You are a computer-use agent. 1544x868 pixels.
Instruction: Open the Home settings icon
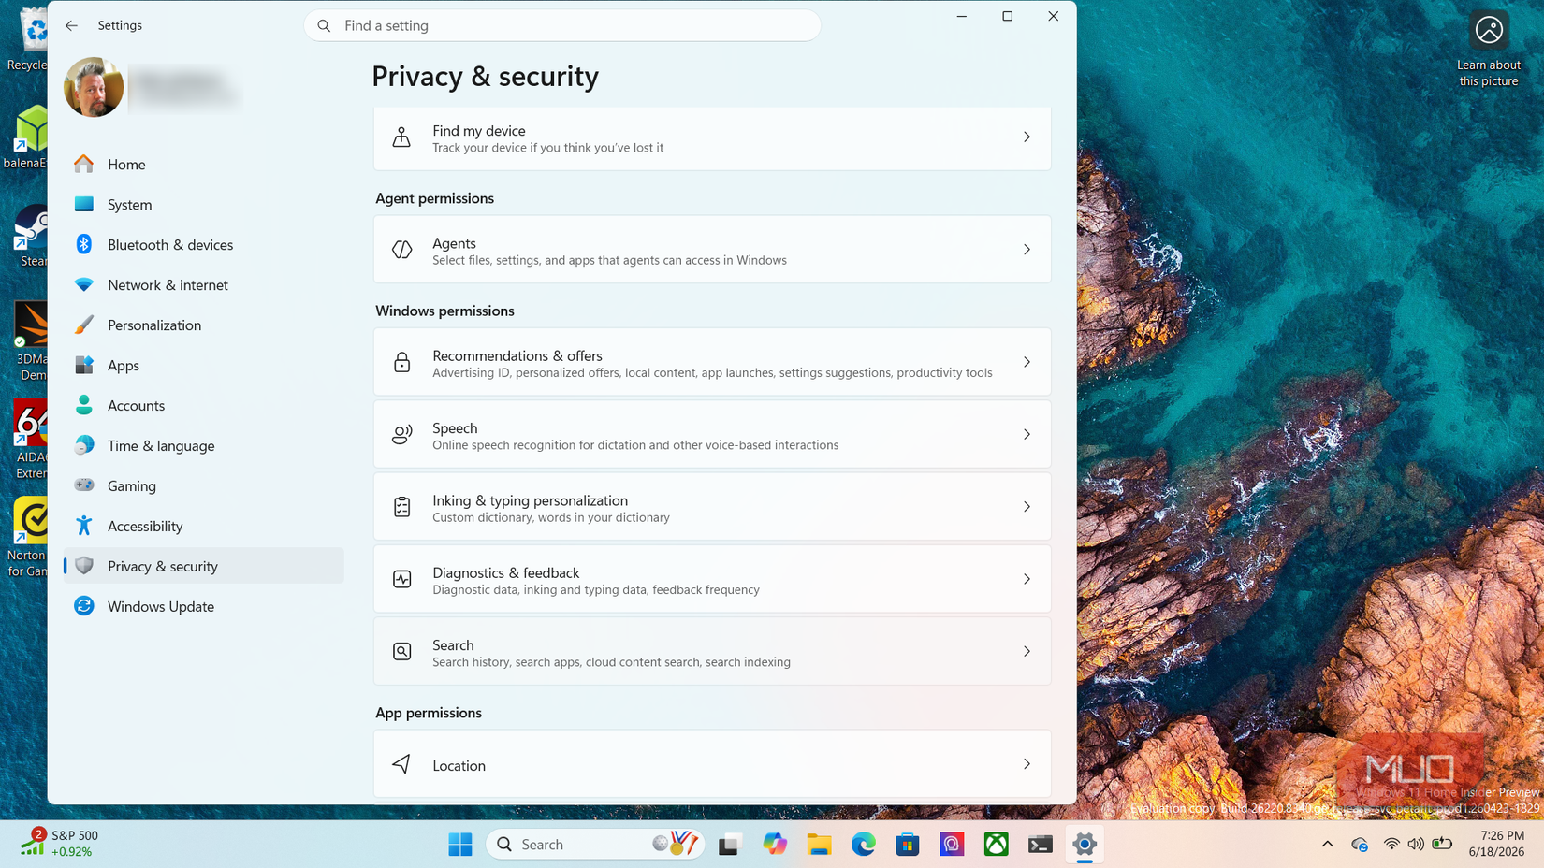[84, 164]
